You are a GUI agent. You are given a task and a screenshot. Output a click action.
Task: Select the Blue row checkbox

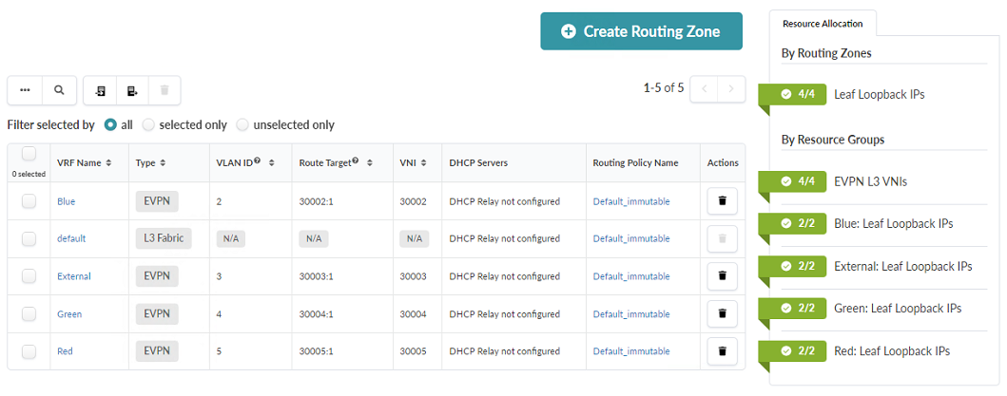click(x=29, y=201)
